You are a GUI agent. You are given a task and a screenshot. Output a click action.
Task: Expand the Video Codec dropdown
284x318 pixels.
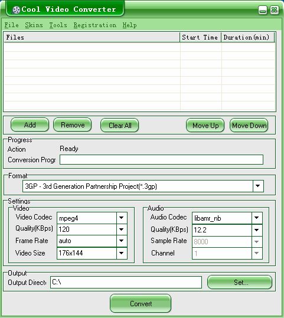click(122, 218)
